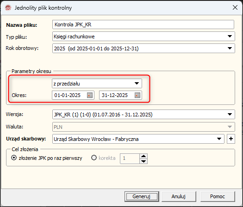Viewport: 243px width, 207px height.
Task: Click the disabled Waluta PLN dropdown arrow
Action: [230, 127]
